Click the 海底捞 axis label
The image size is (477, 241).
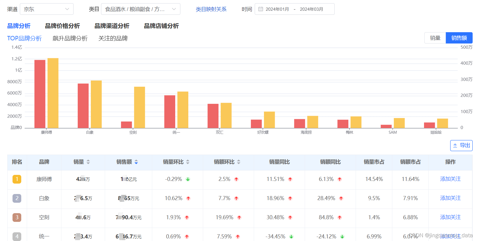point(306,132)
